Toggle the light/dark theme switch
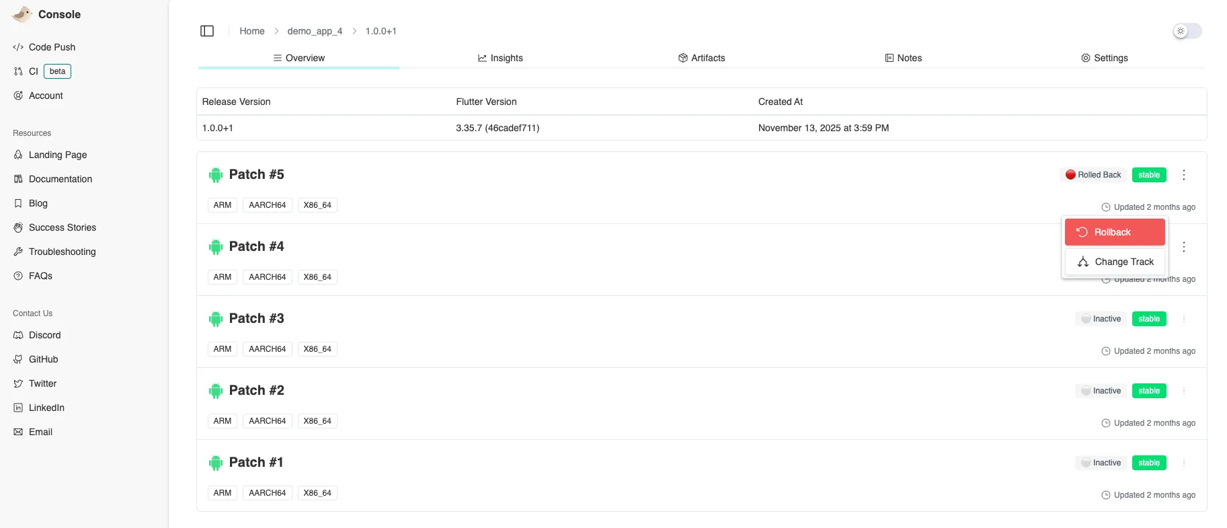1227x528 pixels. click(1187, 31)
